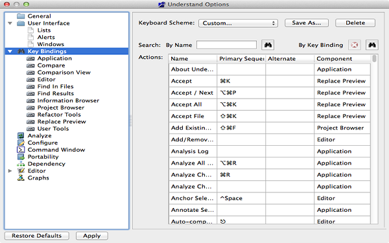Click the Actions table vertical scrollbar
The image size is (389, 243).
[x=374, y=139]
